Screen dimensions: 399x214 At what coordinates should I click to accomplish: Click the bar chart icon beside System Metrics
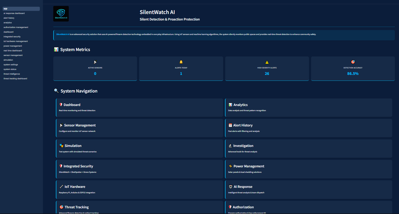[56, 49]
